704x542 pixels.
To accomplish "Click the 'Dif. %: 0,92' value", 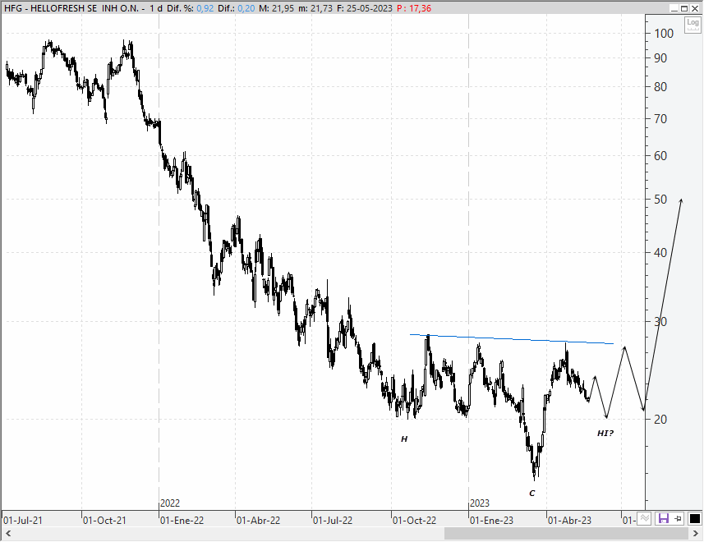I will [x=190, y=8].
